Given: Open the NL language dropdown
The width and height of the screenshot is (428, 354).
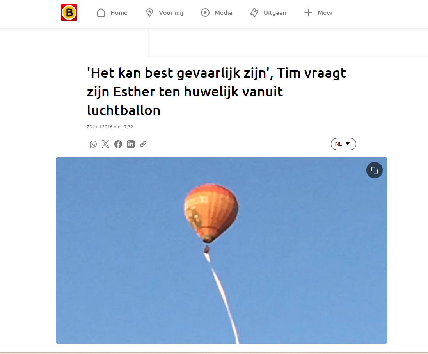Looking at the screenshot, I should point(343,144).
